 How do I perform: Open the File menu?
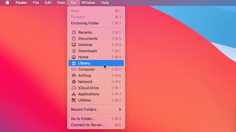36,3
